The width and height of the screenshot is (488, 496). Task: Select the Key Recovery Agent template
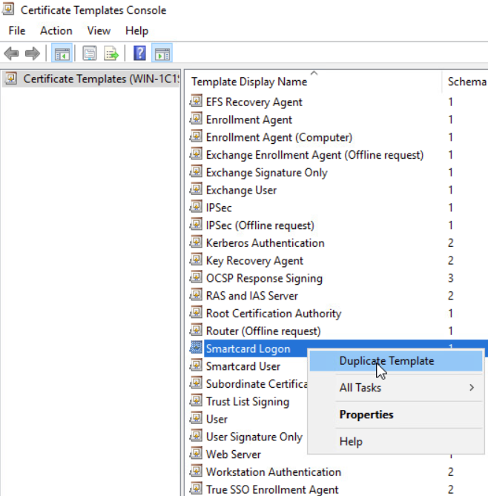(254, 261)
